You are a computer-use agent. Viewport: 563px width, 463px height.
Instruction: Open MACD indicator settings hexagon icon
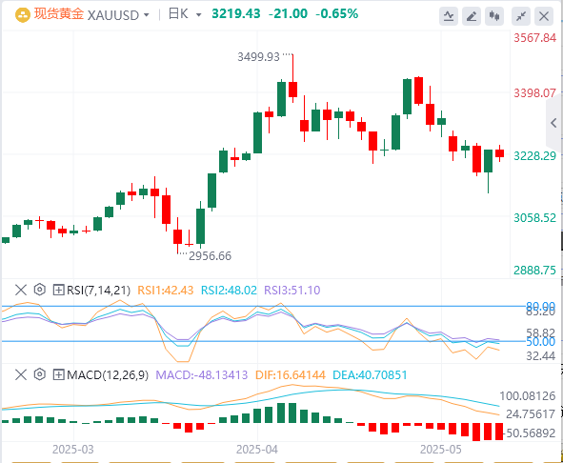[39, 374]
